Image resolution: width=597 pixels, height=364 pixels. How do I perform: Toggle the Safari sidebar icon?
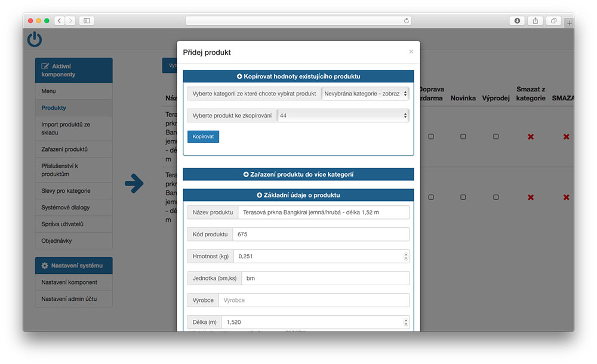point(87,21)
